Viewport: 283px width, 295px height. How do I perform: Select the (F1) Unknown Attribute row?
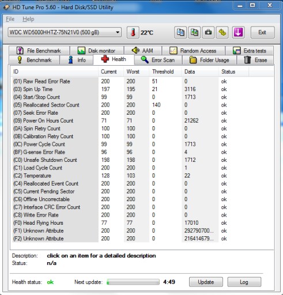point(142,231)
